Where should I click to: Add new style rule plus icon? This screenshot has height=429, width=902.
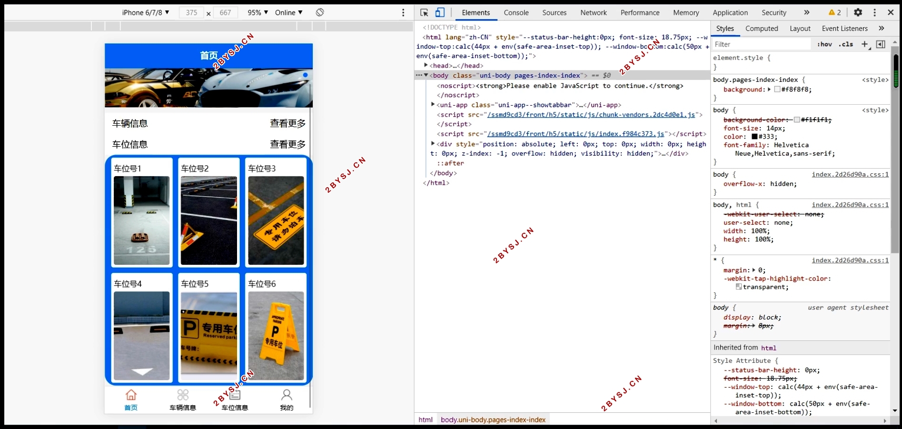865,44
